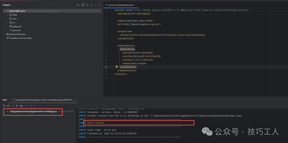This screenshot has width=288, height=143.
Task: Click the New File or Directory plus icon
Action: click(x=78, y=5)
